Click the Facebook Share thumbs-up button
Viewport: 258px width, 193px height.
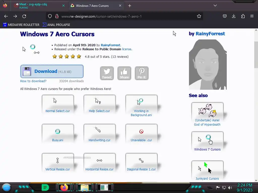tap(124, 73)
